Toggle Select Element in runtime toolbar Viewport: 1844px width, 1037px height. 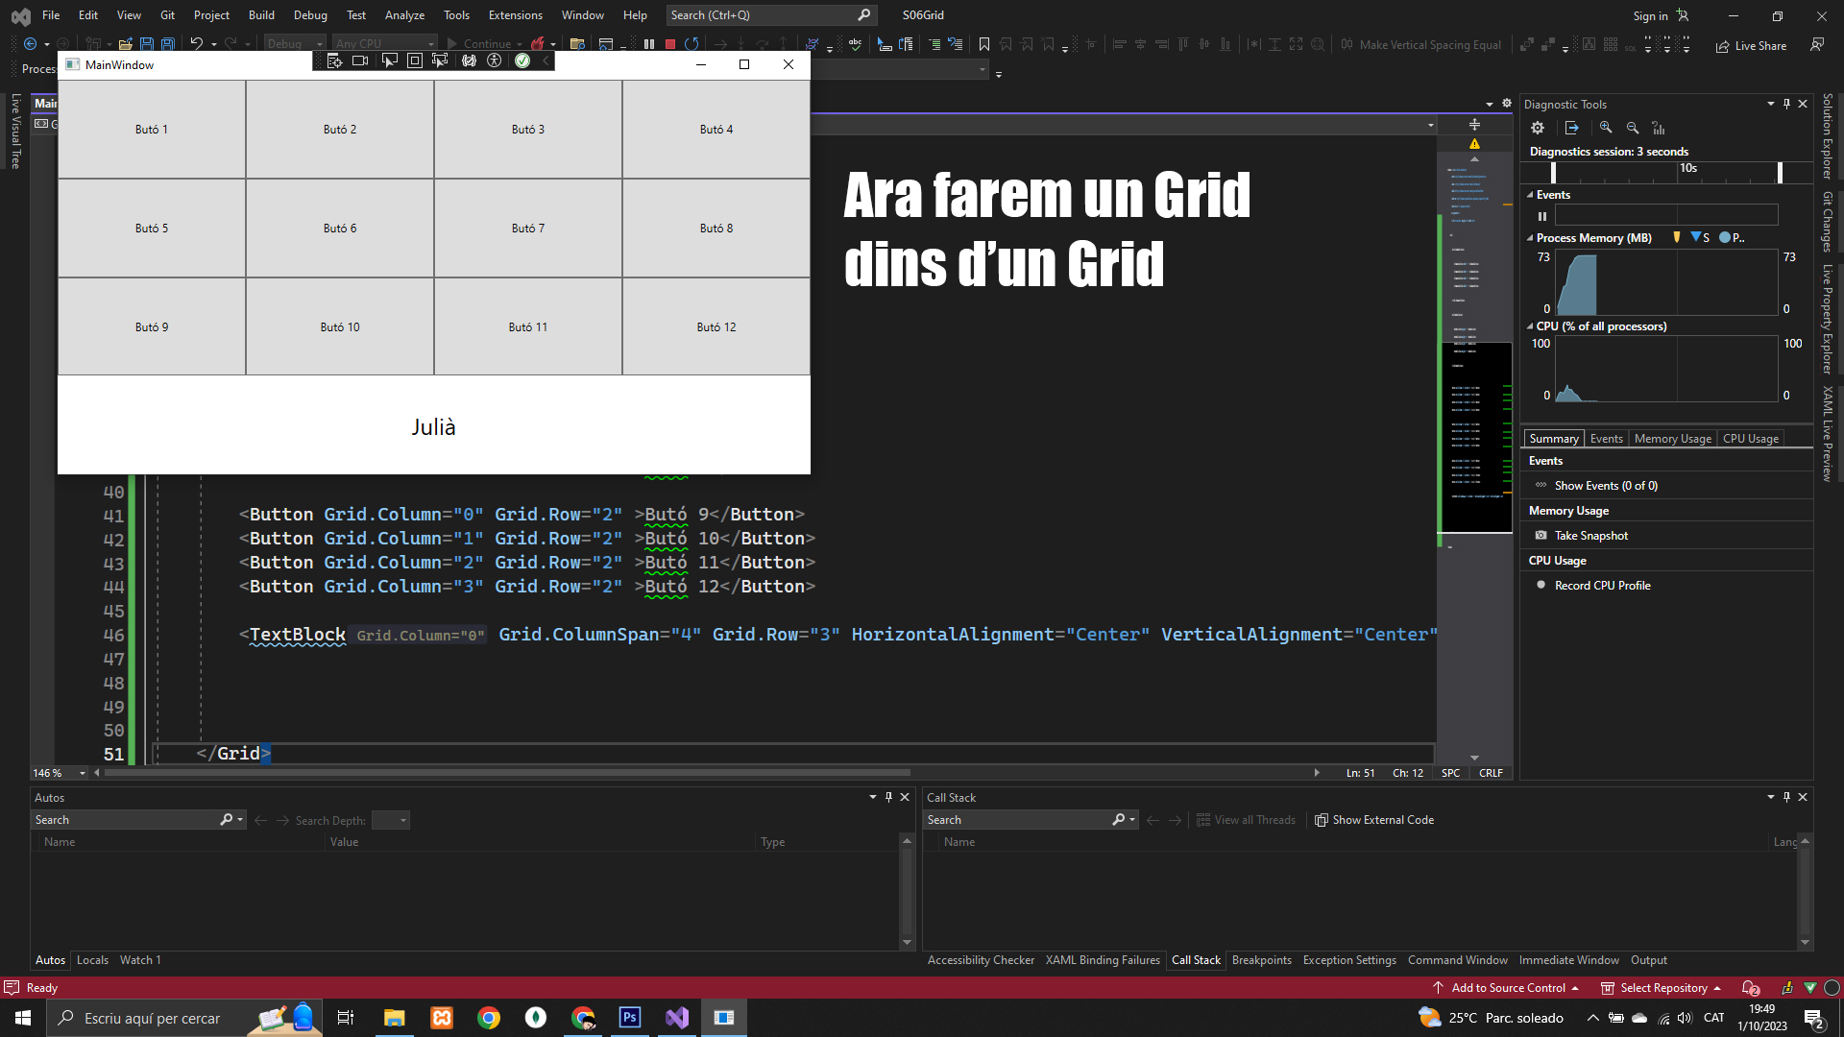390,61
